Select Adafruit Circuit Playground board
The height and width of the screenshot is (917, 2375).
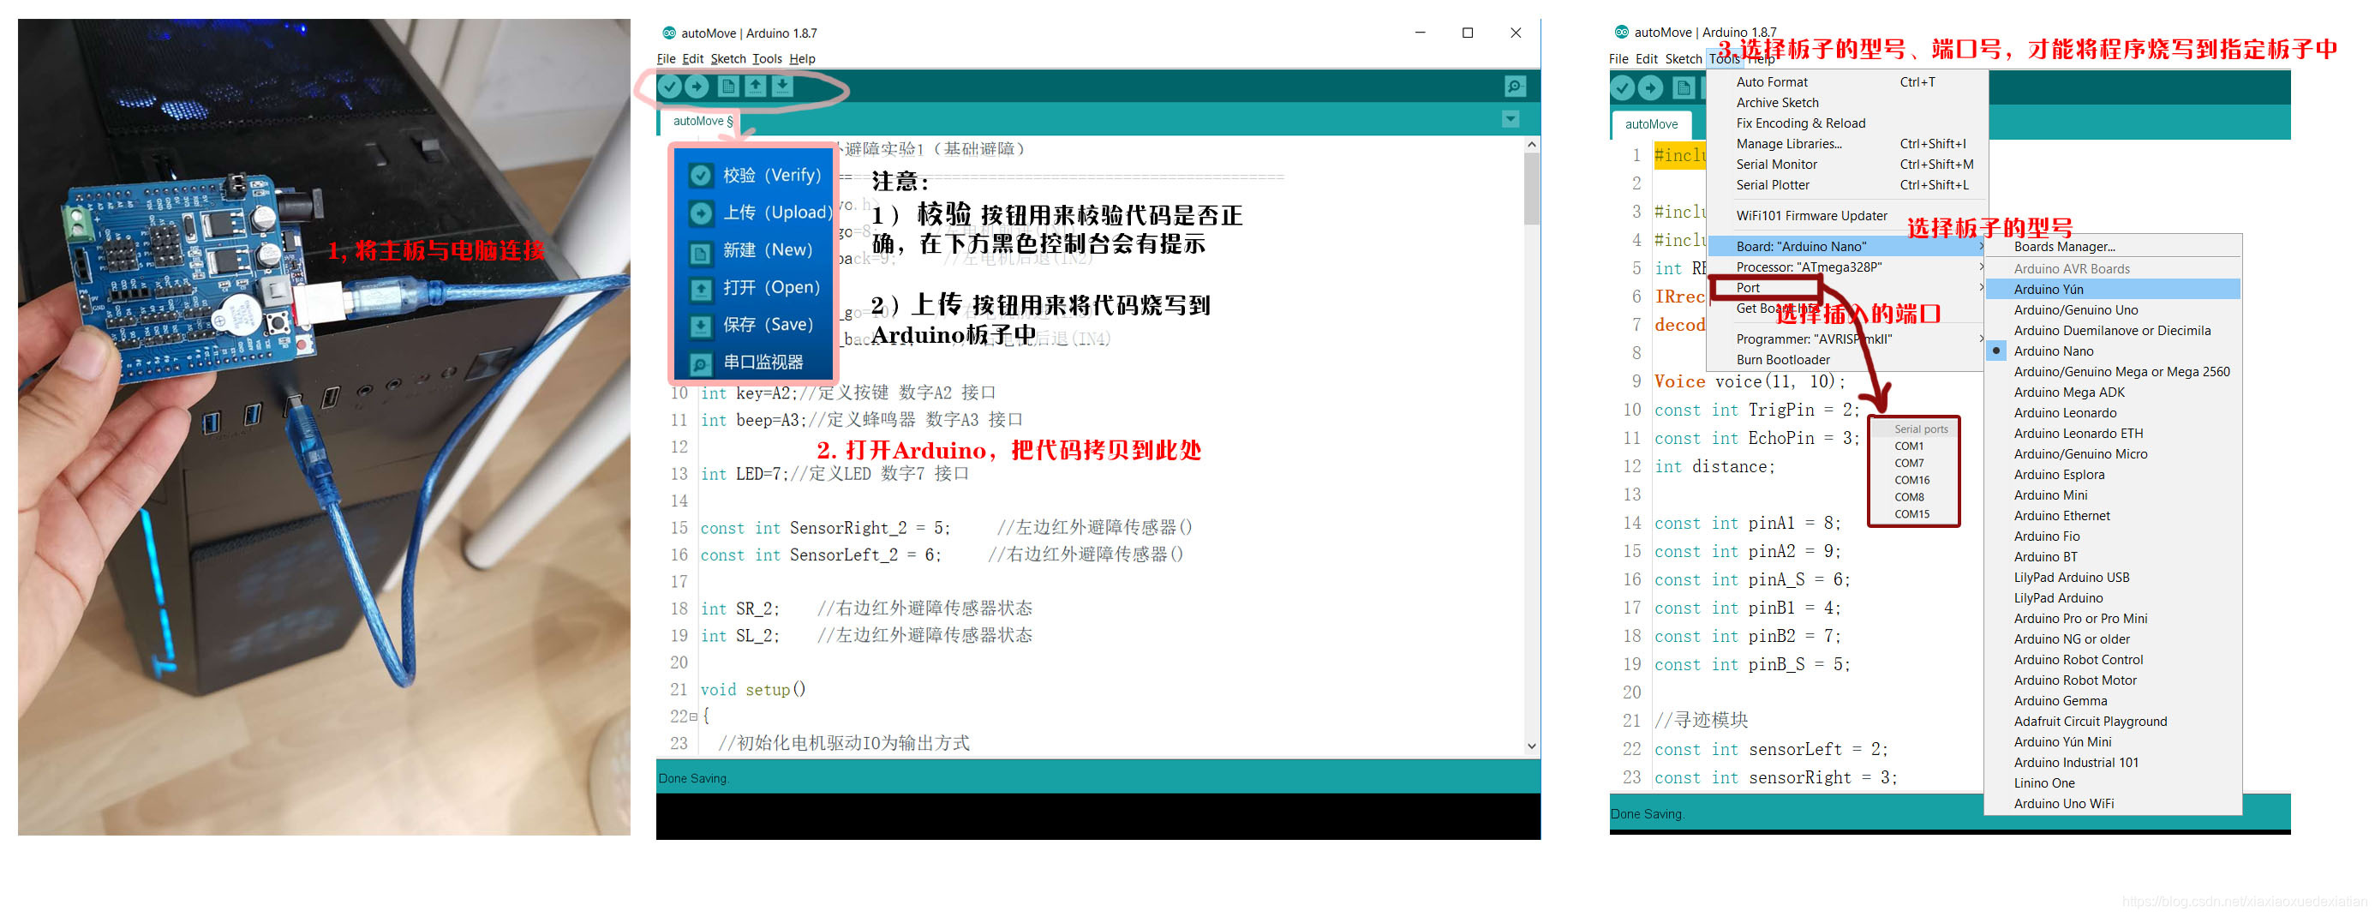coord(2112,722)
